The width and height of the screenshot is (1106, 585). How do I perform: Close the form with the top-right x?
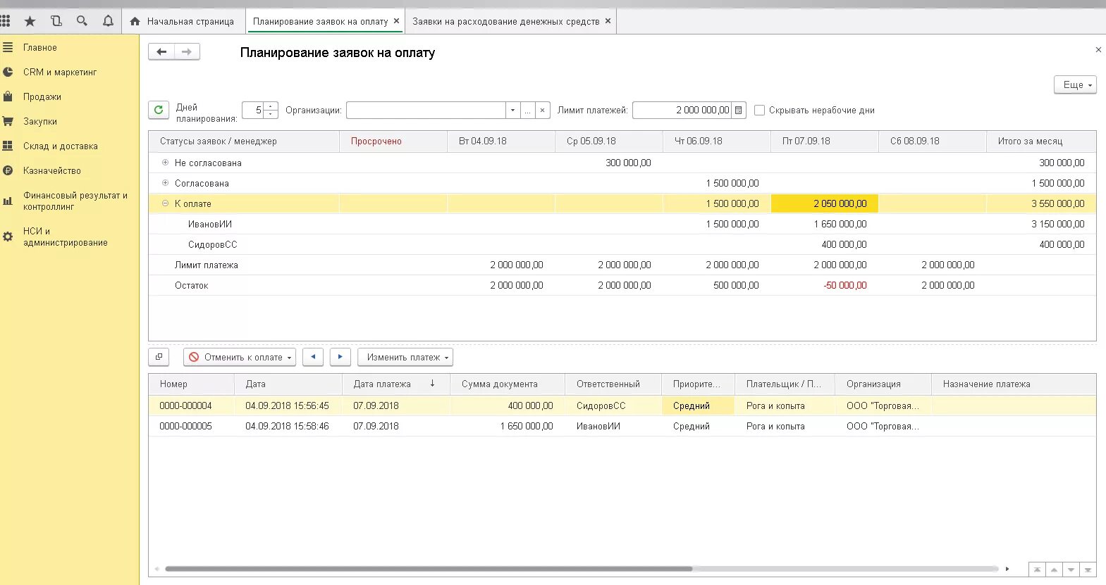pos(1098,49)
